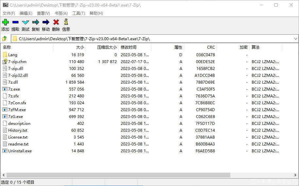Select the History.txt file name
Screen dimensions: 299x186
(18, 130)
